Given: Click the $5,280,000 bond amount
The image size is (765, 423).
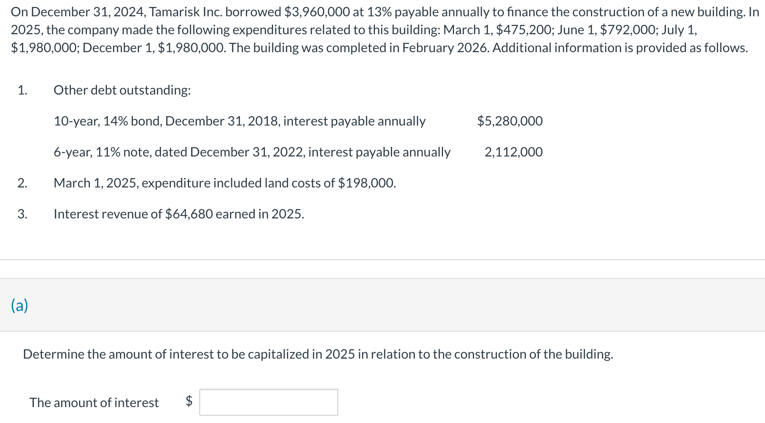Looking at the screenshot, I should click(x=509, y=121).
